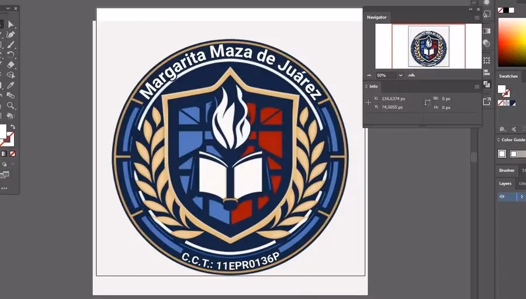Viewport: 526px width, 299px height.
Task: Set the toolbar color mode to None
Action: pyautogui.click(x=13, y=154)
